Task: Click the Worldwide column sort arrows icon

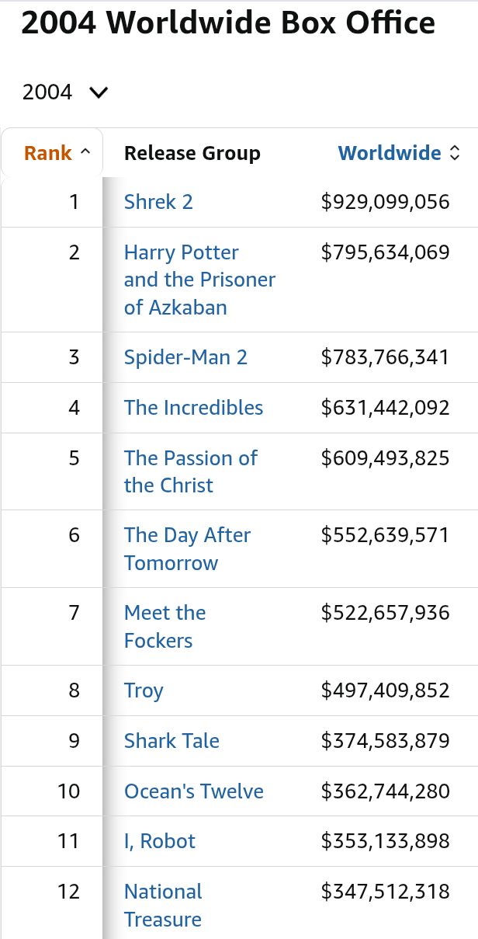Action: point(455,153)
